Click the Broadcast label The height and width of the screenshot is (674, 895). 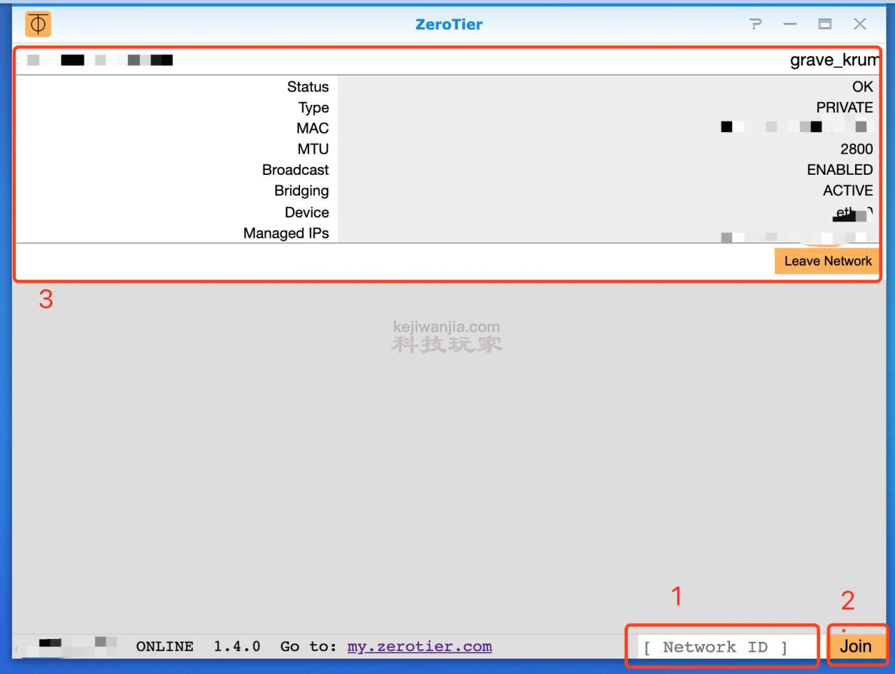[x=295, y=170]
